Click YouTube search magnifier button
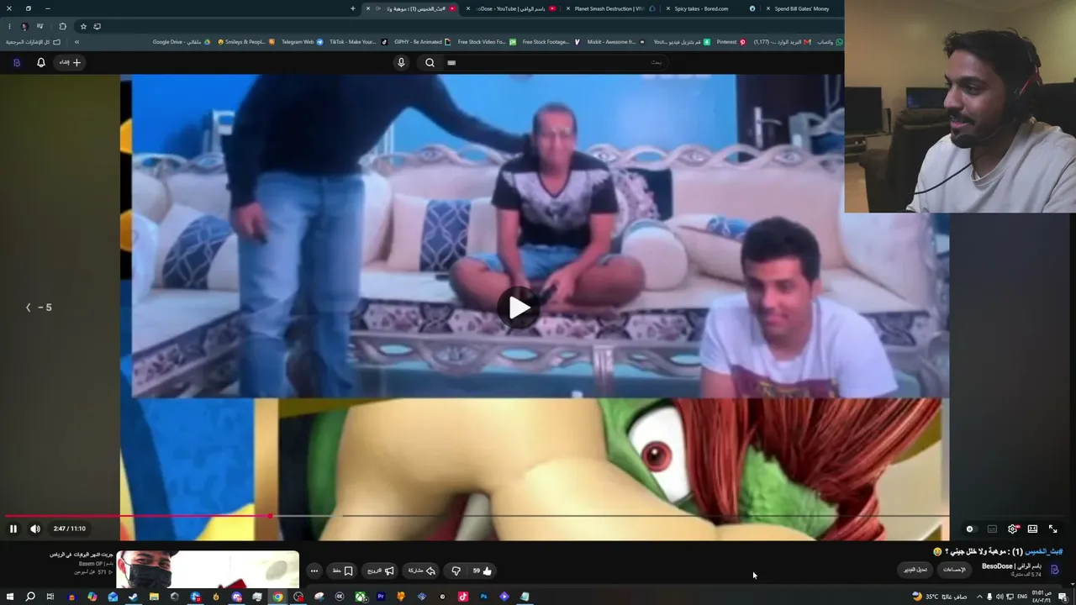 [x=430, y=62]
